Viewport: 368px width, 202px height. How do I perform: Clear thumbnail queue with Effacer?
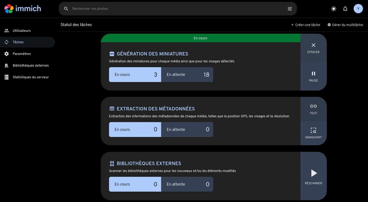point(313,48)
